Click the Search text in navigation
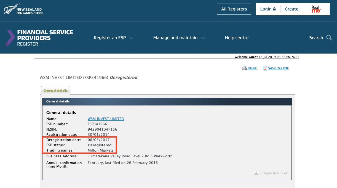 click(316, 38)
